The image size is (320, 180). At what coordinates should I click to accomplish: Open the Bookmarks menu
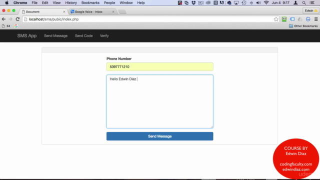90,2
